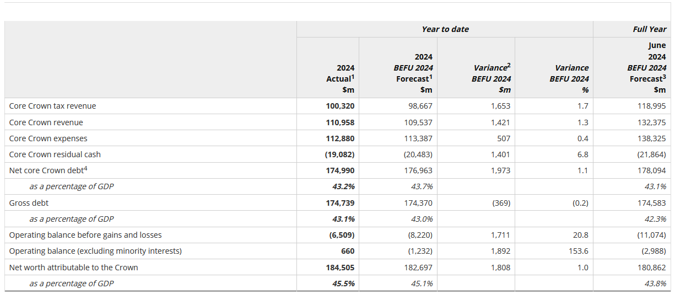Select the Full Year column group header
The height and width of the screenshot is (294, 675).
[x=649, y=29]
